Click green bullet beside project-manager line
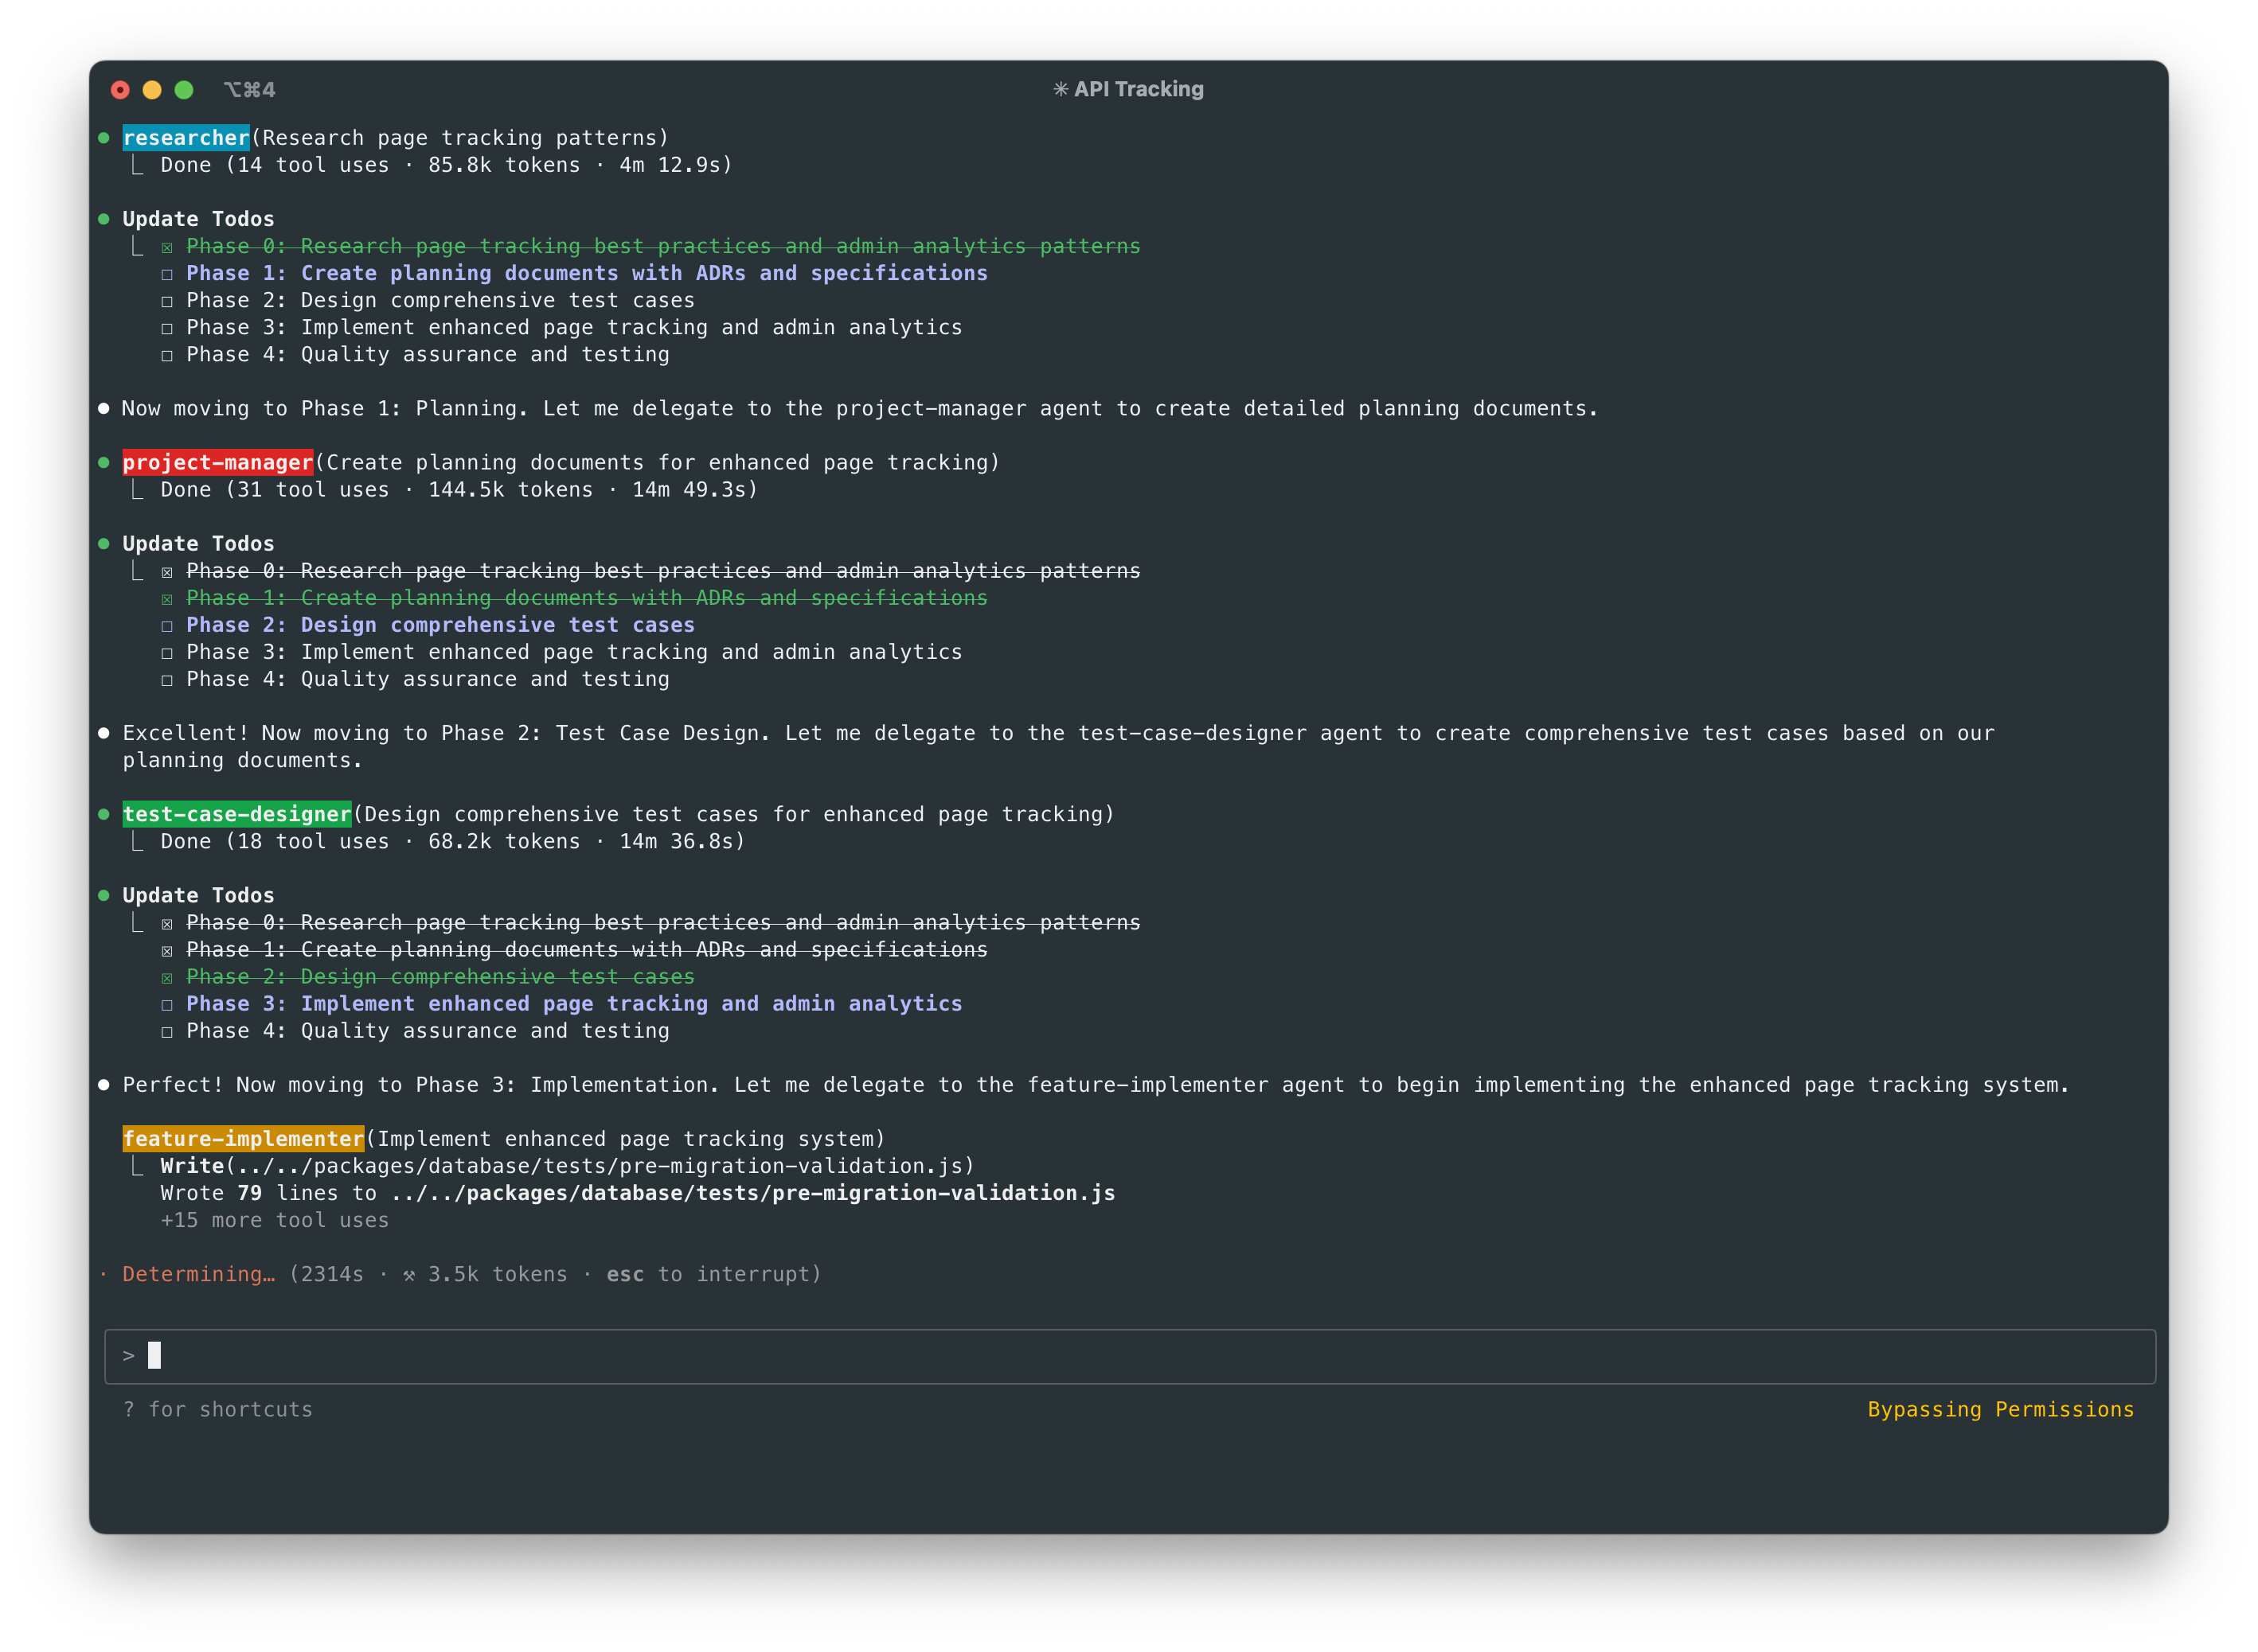The image size is (2258, 1652). pos(104,462)
